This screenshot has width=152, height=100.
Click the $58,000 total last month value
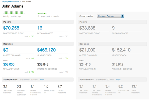point(9,64)
